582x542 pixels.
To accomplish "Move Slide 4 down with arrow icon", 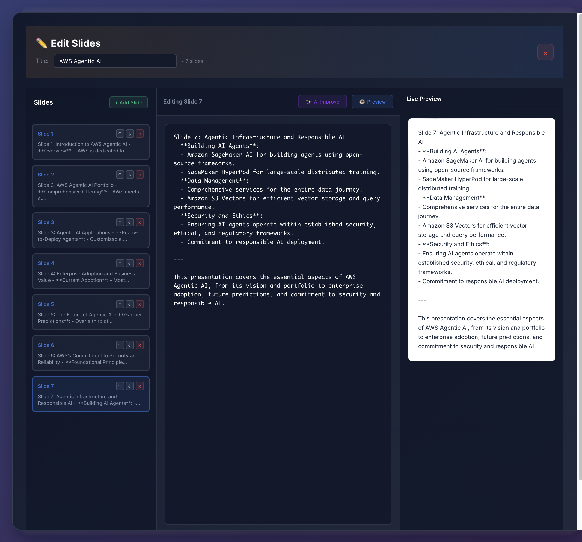I will click(x=130, y=263).
